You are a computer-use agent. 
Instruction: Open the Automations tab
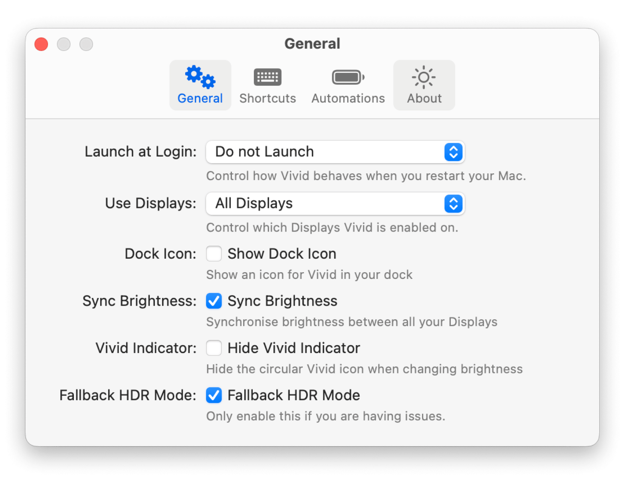tap(348, 85)
